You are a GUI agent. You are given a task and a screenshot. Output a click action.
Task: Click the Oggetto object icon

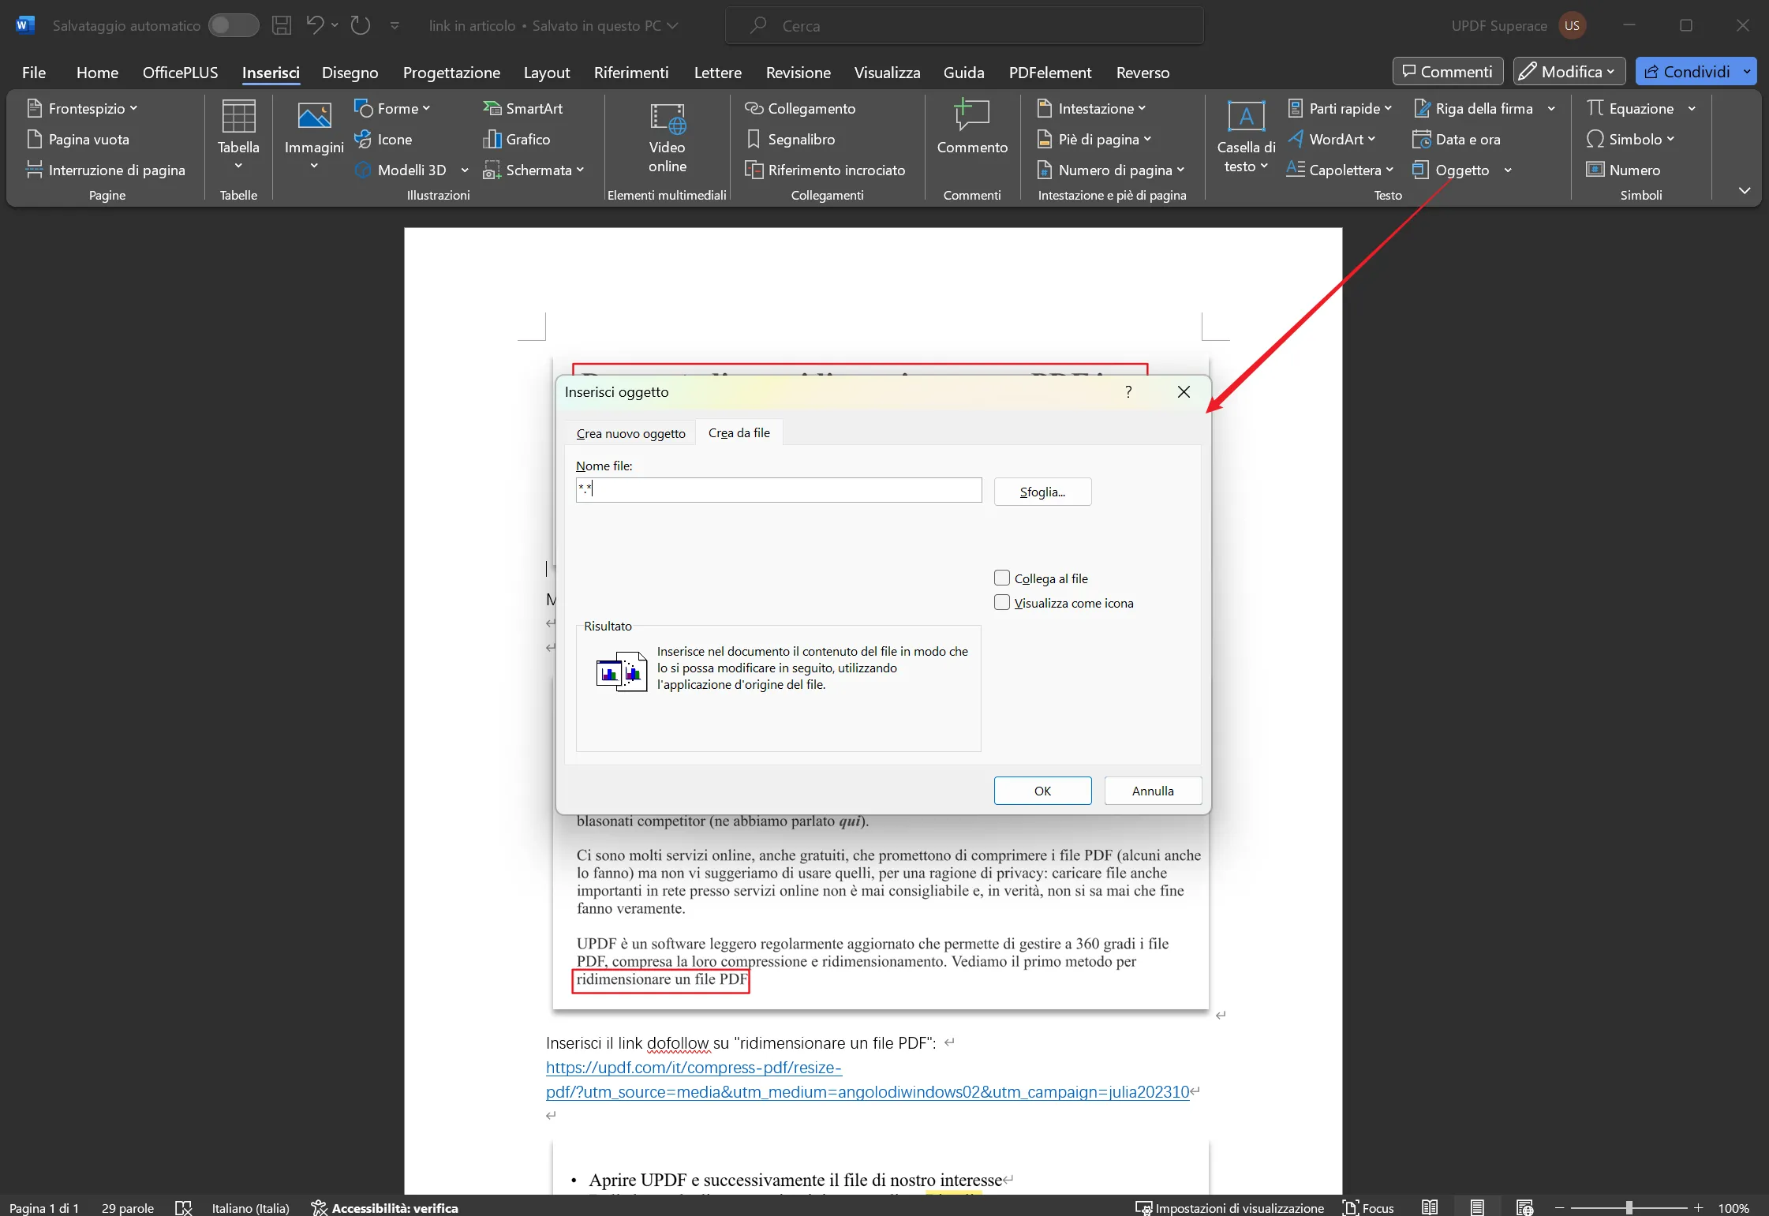1421,170
